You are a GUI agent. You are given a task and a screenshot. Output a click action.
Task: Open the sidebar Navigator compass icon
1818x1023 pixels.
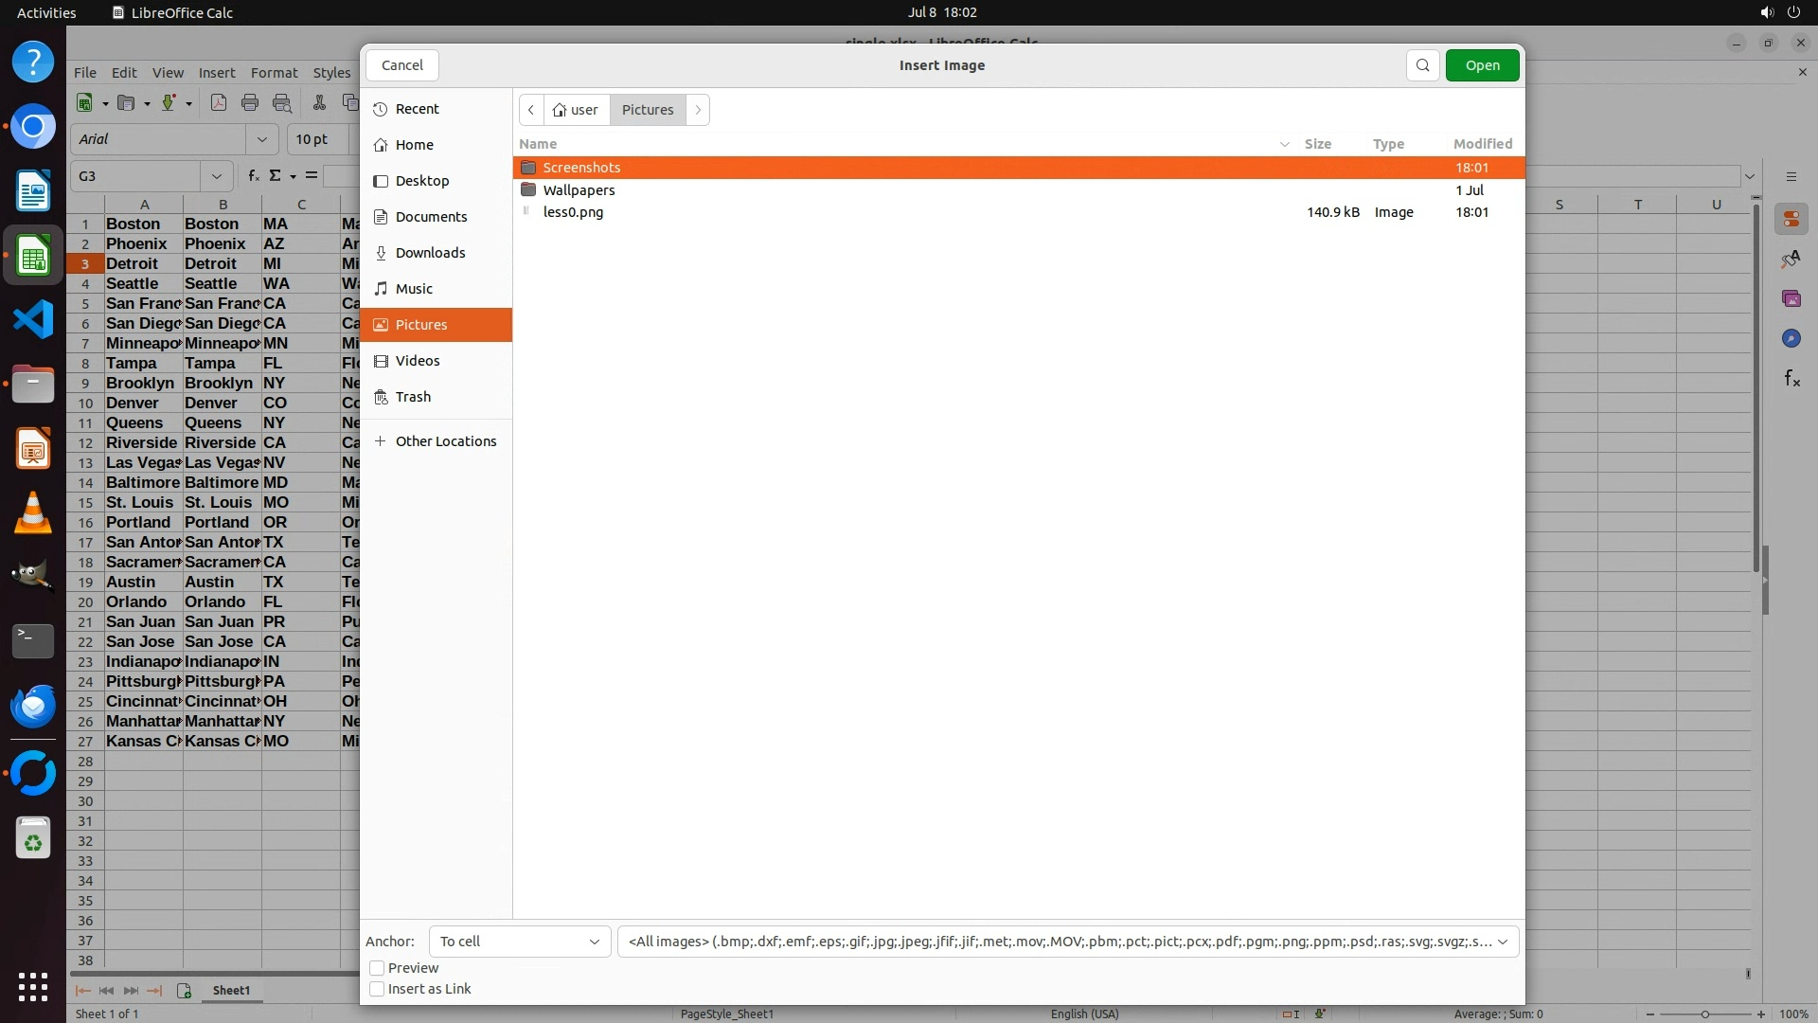click(1791, 339)
